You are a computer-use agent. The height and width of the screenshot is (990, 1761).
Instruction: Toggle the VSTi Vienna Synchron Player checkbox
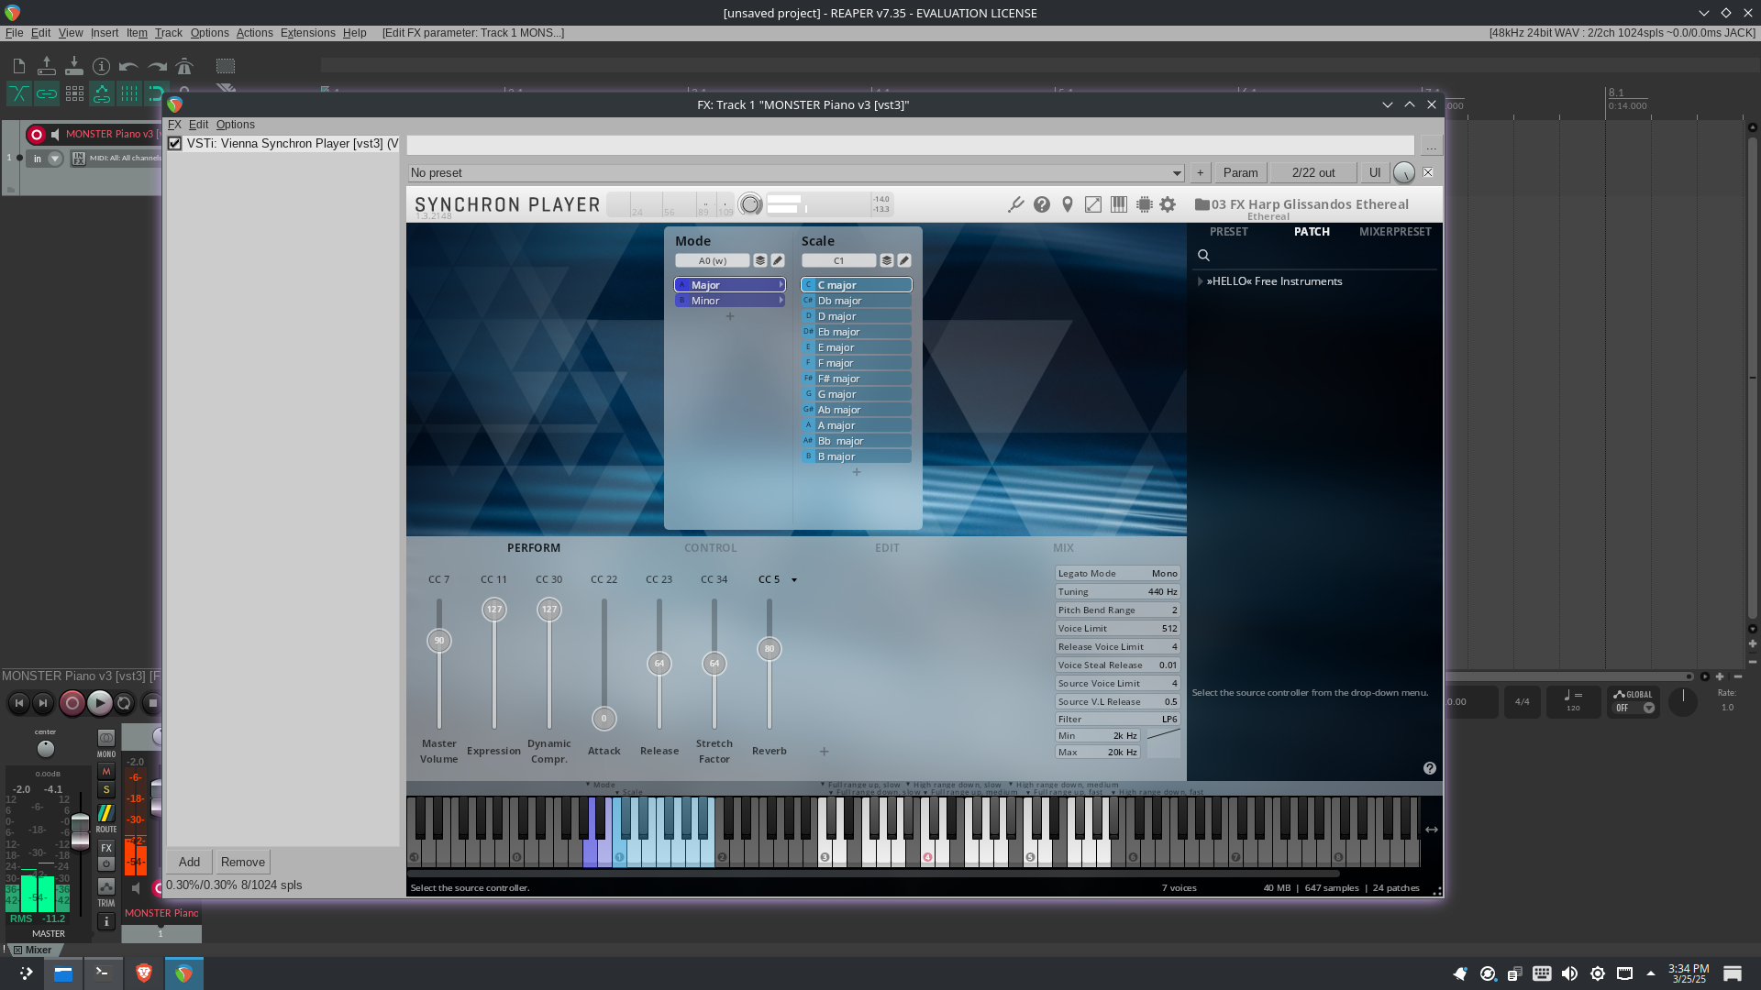(174, 144)
